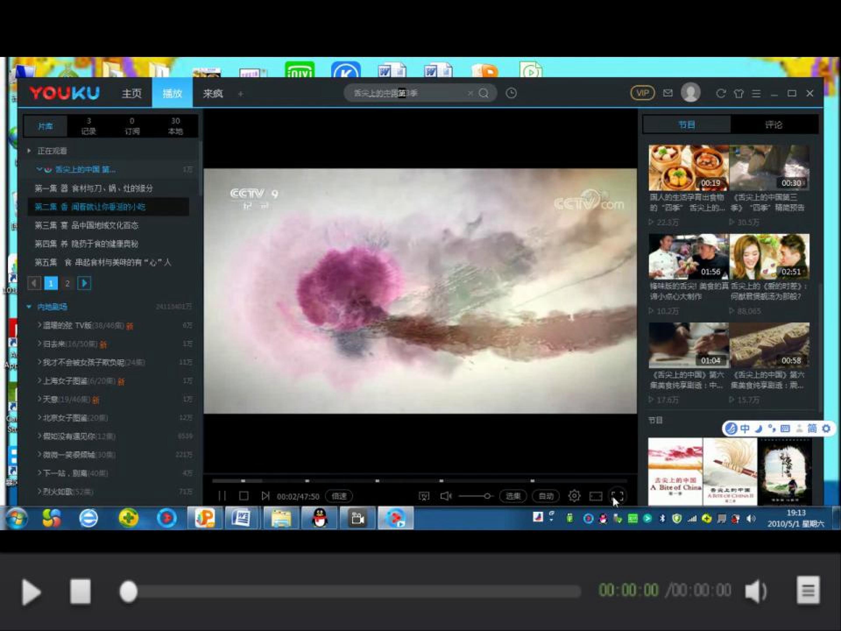Open the 本地 sidebar tab
The height and width of the screenshot is (631, 841).
click(175, 126)
